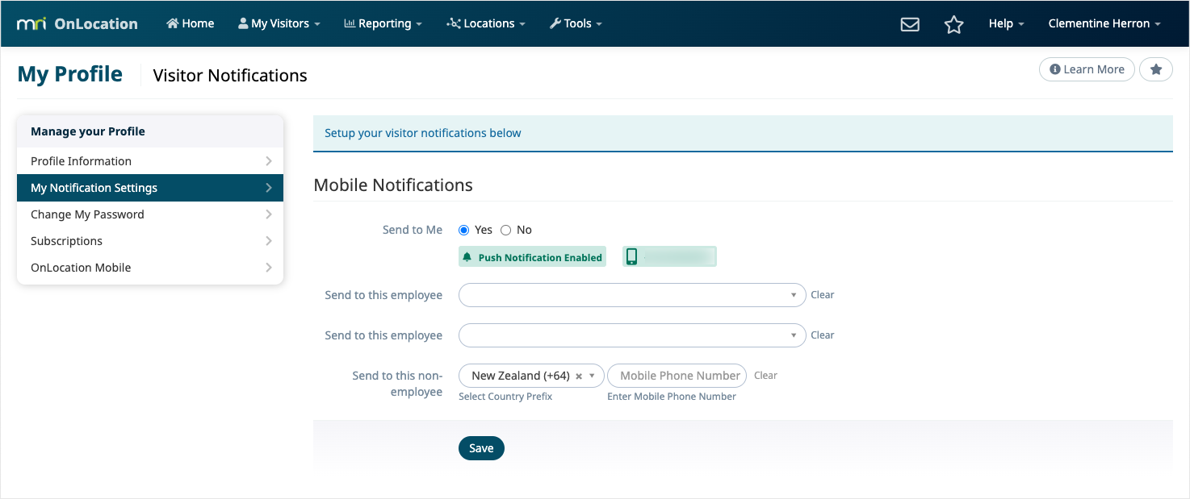This screenshot has width=1190, height=499.
Task: Click the Save button
Action: point(481,449)
